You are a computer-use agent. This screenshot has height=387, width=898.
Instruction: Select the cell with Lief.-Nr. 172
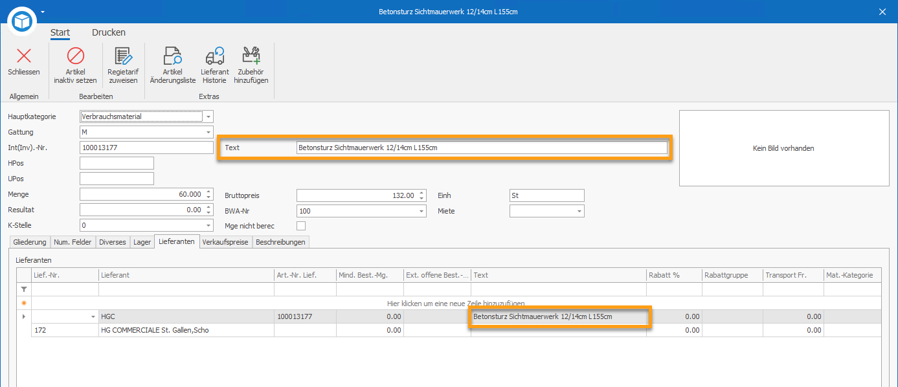coord(65,330)
